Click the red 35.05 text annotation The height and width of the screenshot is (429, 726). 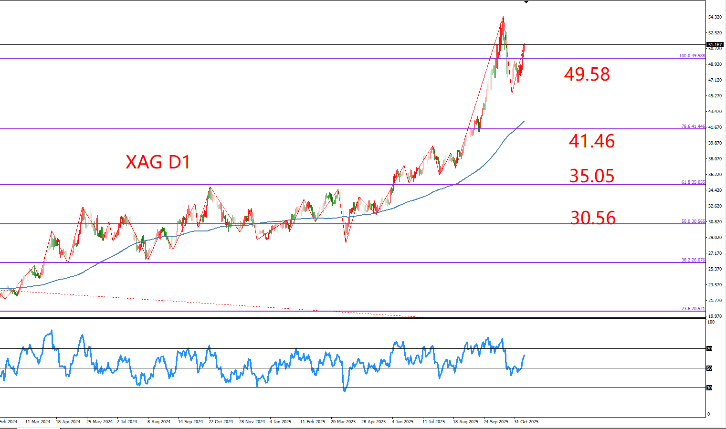592,176
